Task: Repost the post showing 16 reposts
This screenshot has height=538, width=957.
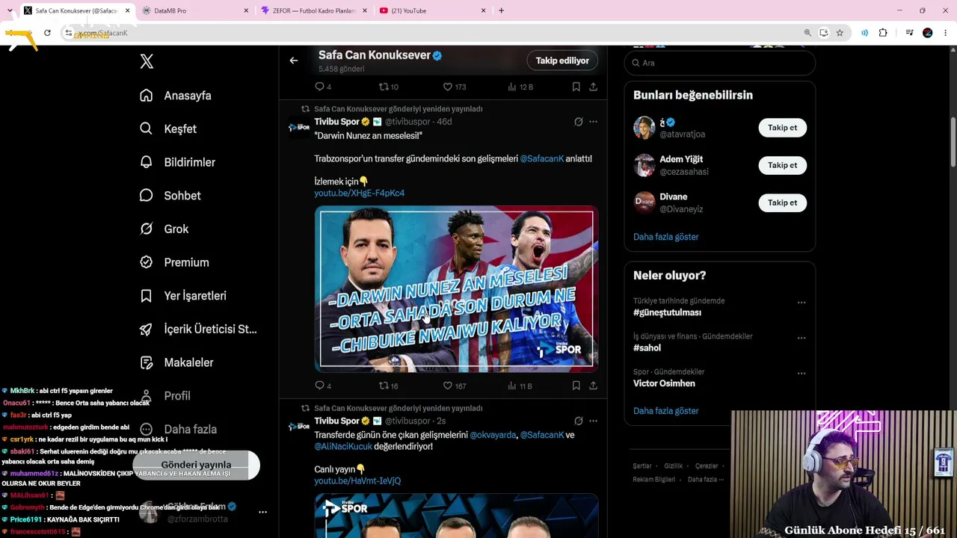Action: point(388,386)
